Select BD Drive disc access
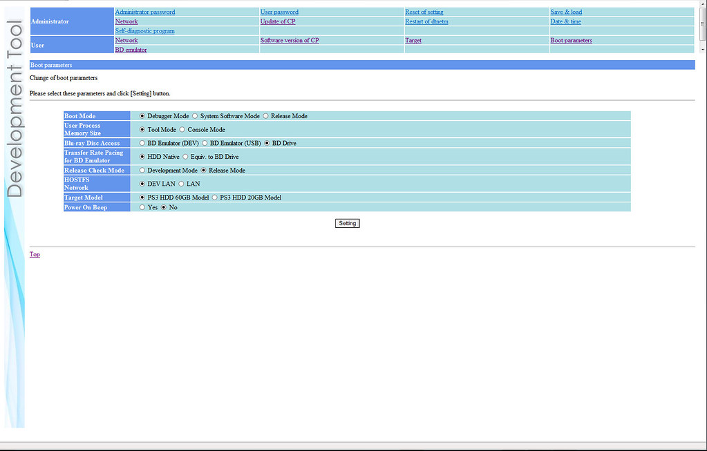 click(267, 143)
